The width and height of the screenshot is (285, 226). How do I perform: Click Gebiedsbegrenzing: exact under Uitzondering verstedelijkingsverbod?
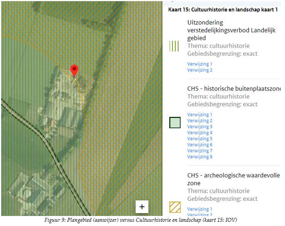222,54
